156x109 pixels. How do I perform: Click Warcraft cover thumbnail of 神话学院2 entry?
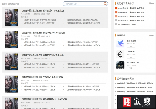point(11,40)
